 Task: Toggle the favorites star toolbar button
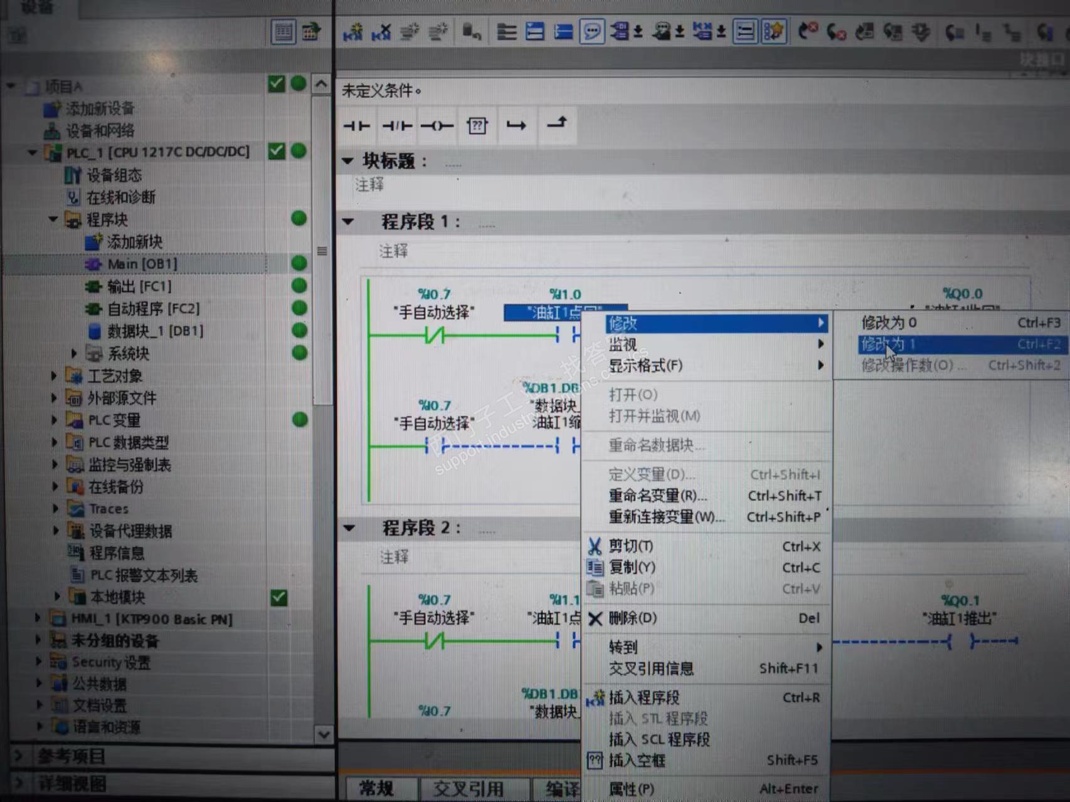(774, 31)
